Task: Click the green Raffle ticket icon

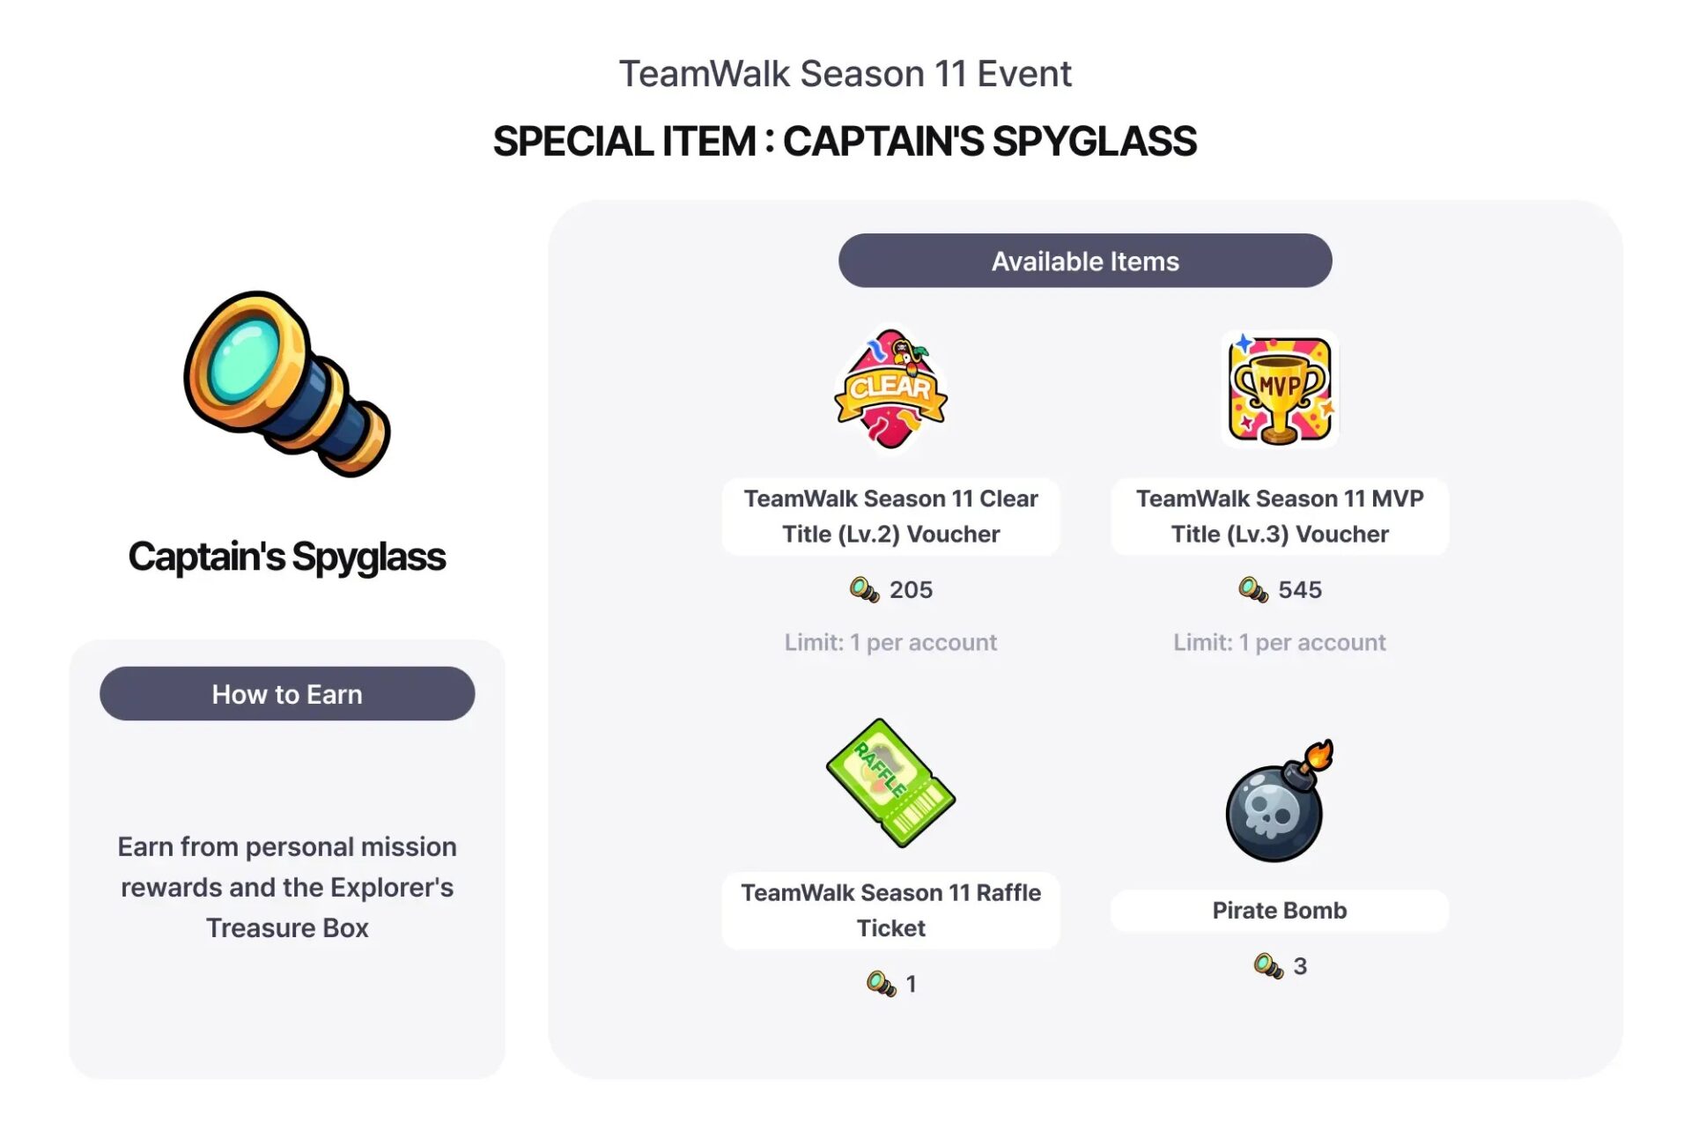Action: click(x=890, y=783)
